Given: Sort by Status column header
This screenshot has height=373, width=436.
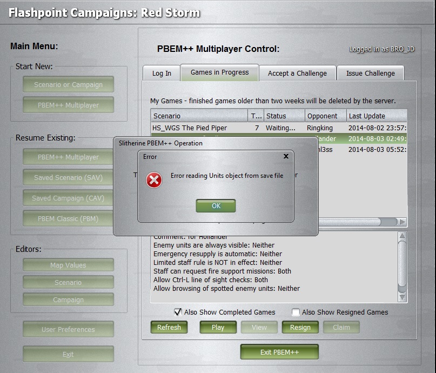Looking at the screenshot, I should click(284, 116).
